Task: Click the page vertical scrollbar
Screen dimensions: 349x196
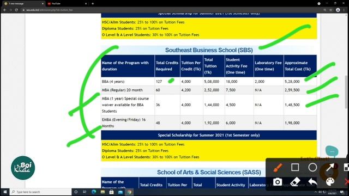Action: point(346,92)
